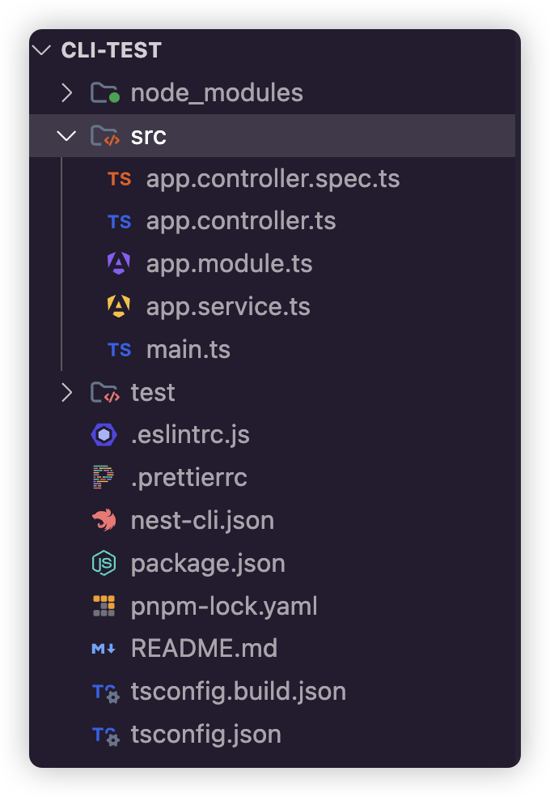Expand the test folder chevron
The height and width of the screenshot is (797, 550).
tap(67, 393)
